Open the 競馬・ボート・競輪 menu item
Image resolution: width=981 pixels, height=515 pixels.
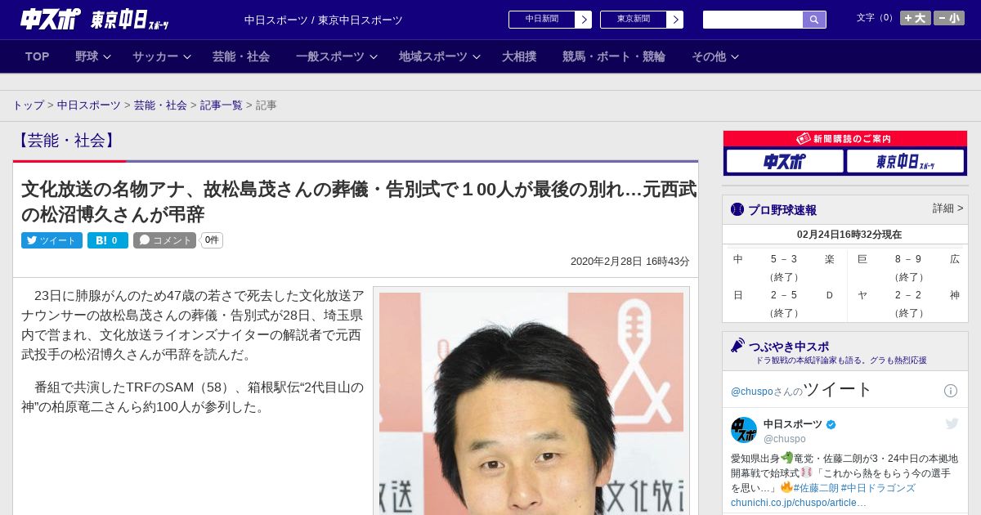[x=614, y=56]
